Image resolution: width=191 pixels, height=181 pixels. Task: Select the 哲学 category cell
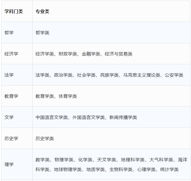9,33
